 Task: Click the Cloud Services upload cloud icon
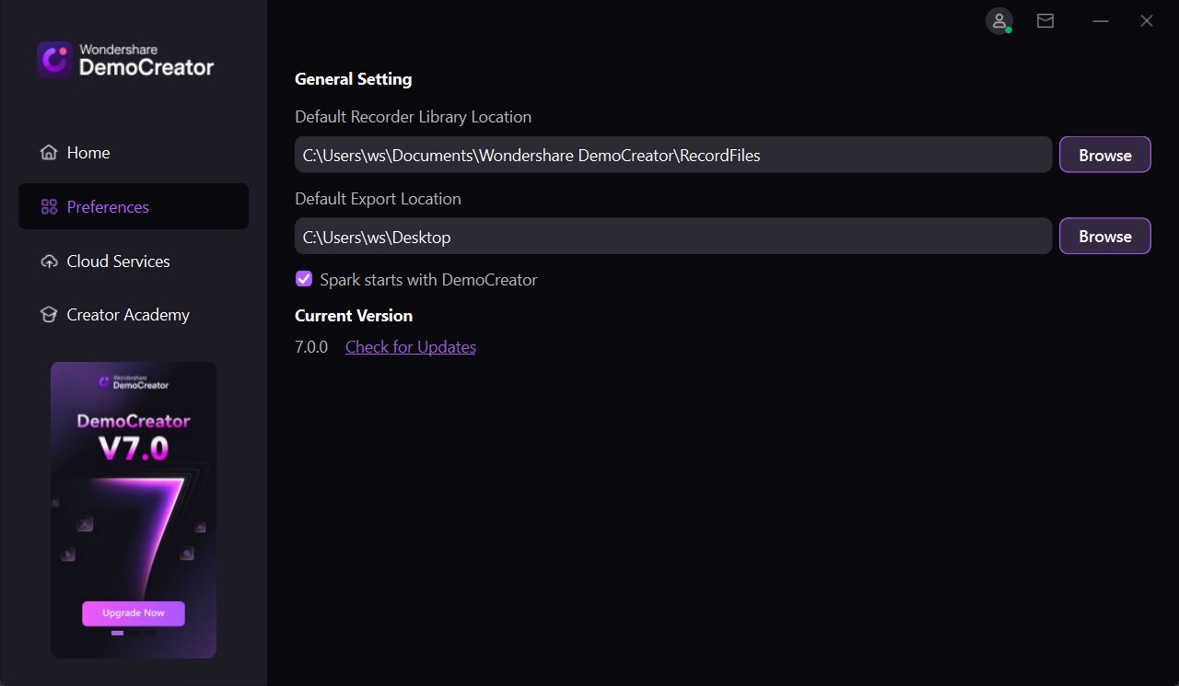coord(49,262)
